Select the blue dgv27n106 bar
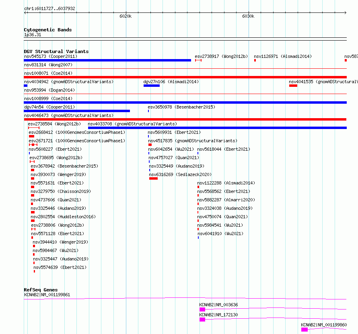 [x=152, y=86]
